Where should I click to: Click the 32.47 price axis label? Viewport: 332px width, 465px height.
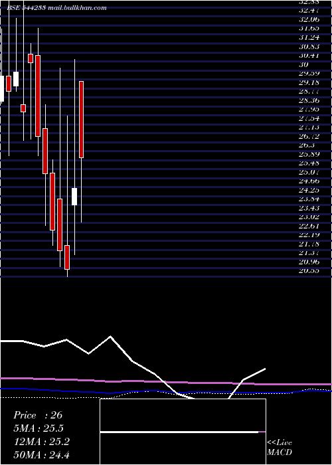pos(309,11)
